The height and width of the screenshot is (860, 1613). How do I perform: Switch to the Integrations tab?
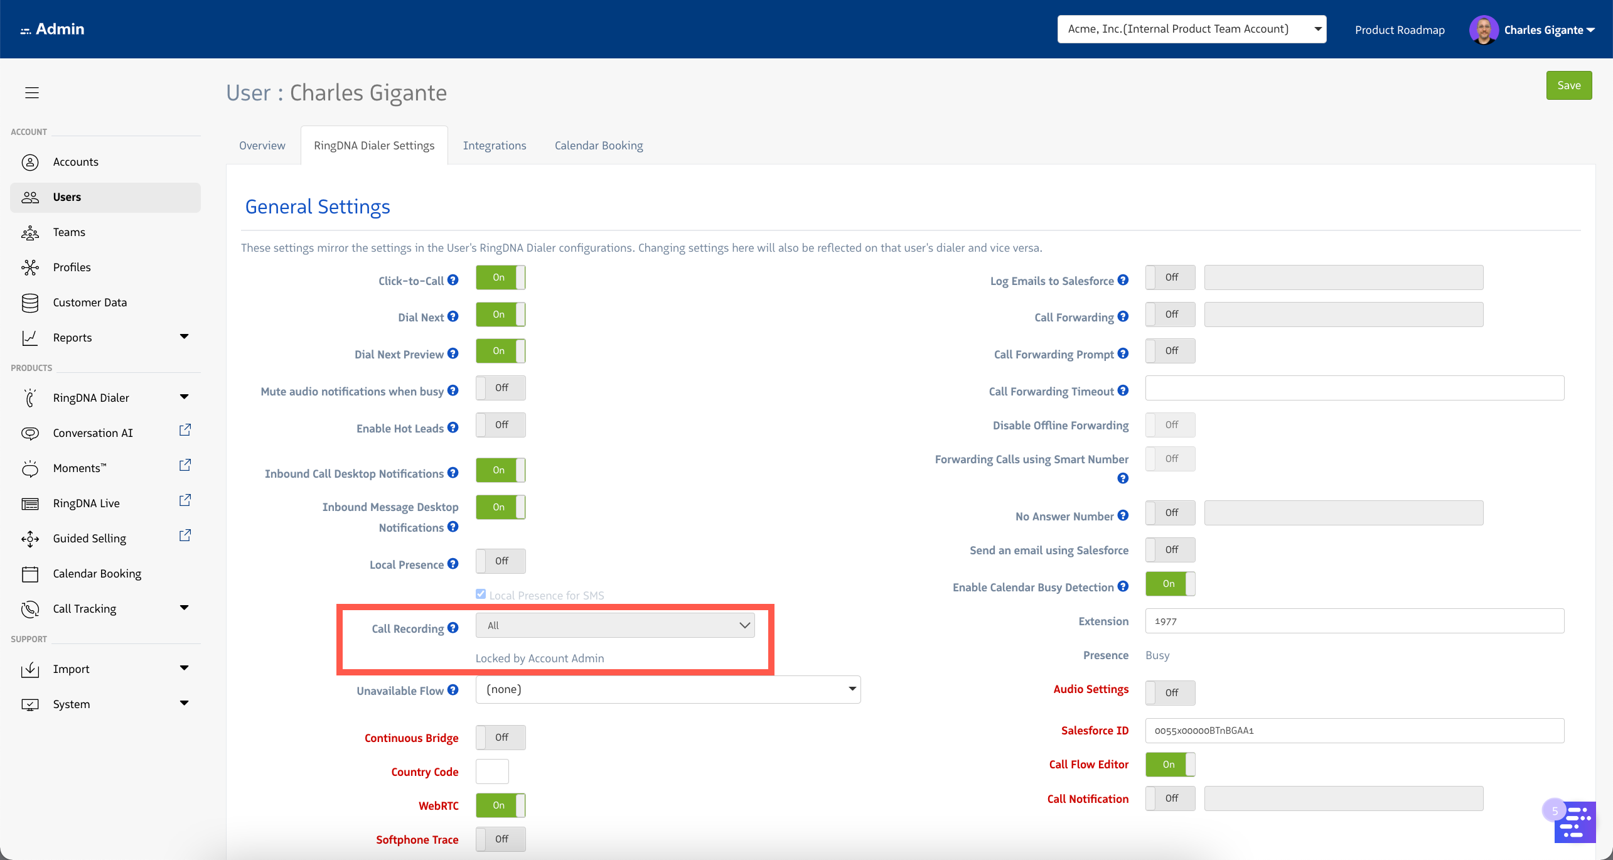click(x=495, y=145)
